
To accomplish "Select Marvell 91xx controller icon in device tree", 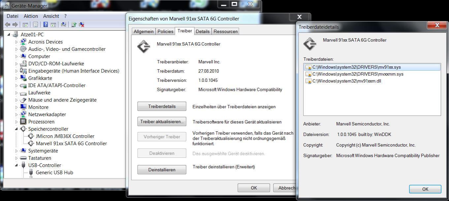I will point(31,143).
